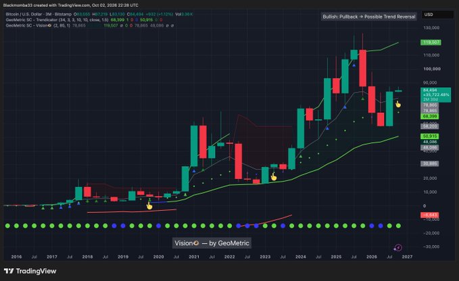Click the 84,494 current price label
This screenshot has width=459, height=281.
[x=430, y=90]
